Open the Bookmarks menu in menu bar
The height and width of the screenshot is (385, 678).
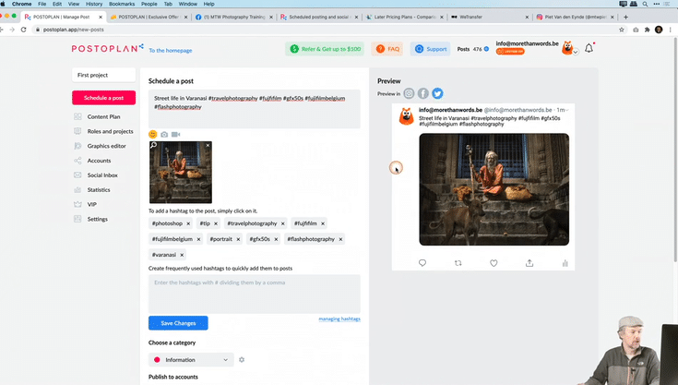(122, 4)
